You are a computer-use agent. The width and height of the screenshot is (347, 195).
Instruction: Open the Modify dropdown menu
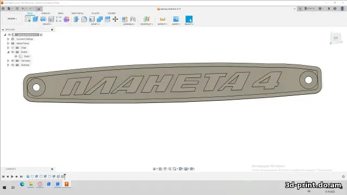(x=95, y=24)
